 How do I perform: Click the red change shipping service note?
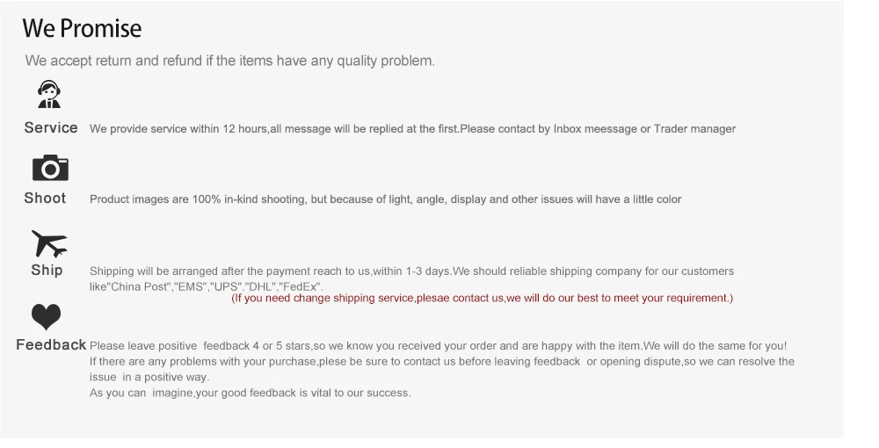point(482,298)
